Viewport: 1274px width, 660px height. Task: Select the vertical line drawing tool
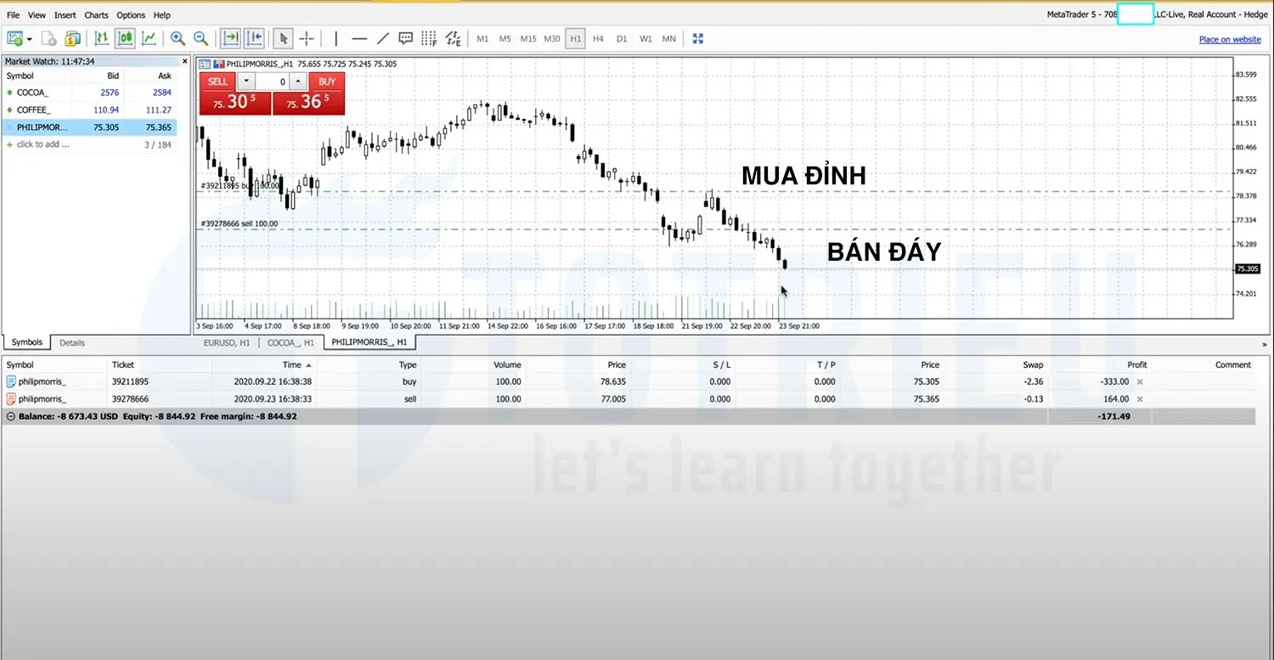[336, 38]
